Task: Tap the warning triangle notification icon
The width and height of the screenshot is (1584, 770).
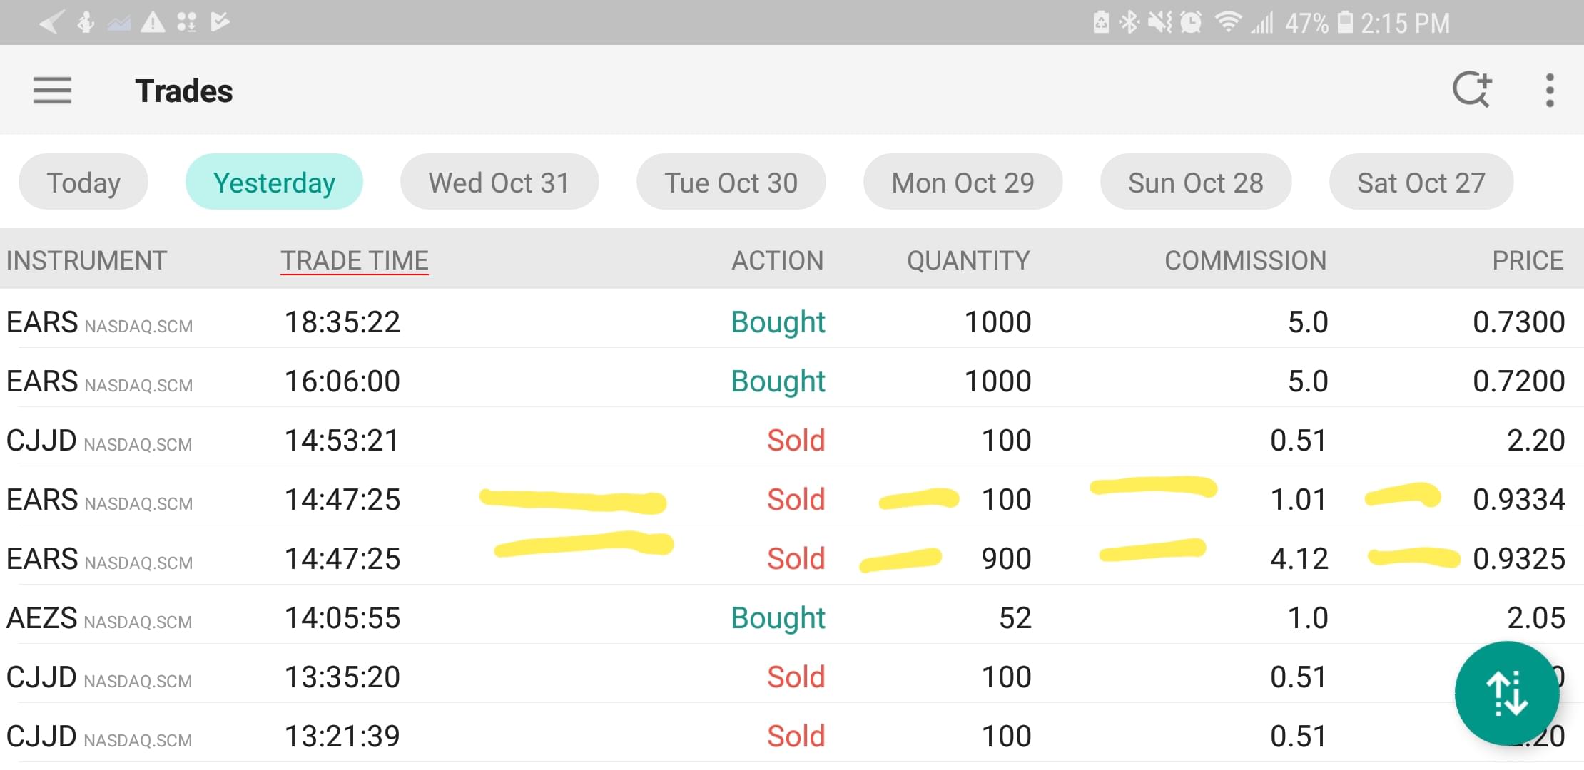Action: 153,23
